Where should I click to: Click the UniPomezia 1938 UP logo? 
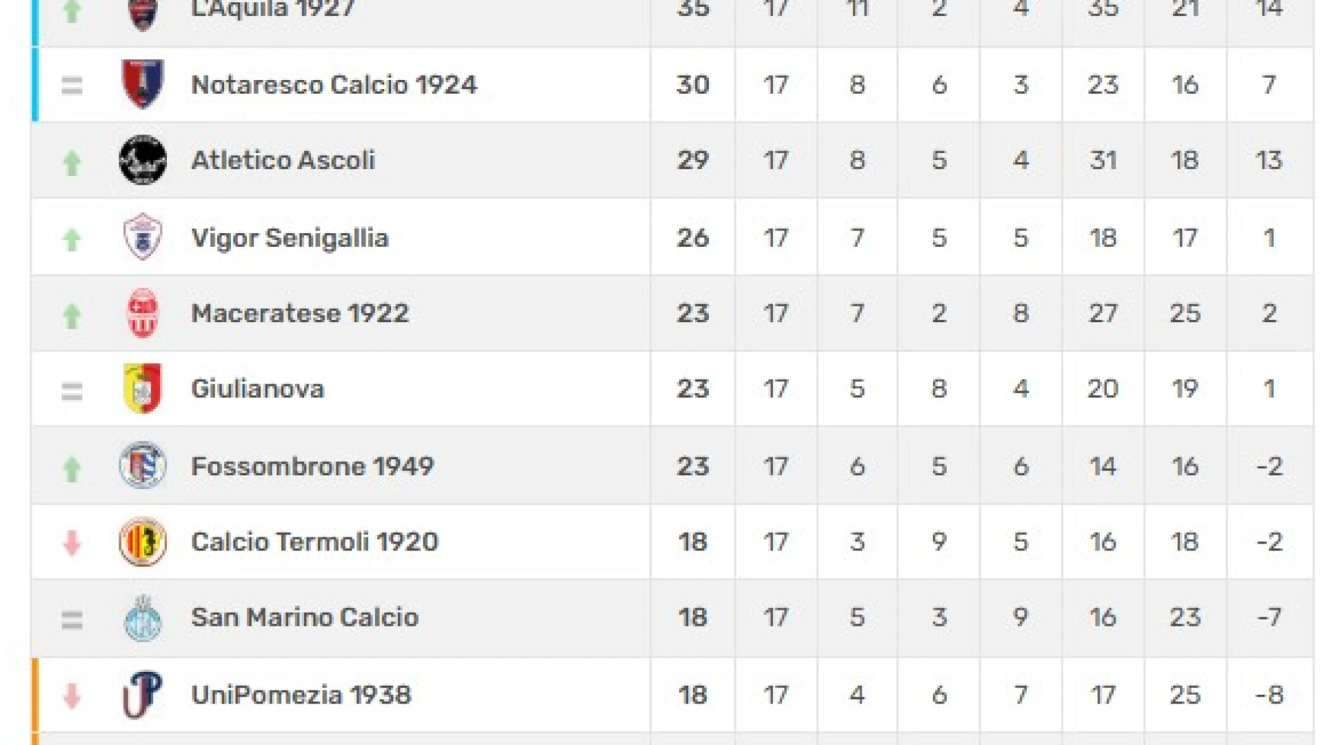(143, 694)
